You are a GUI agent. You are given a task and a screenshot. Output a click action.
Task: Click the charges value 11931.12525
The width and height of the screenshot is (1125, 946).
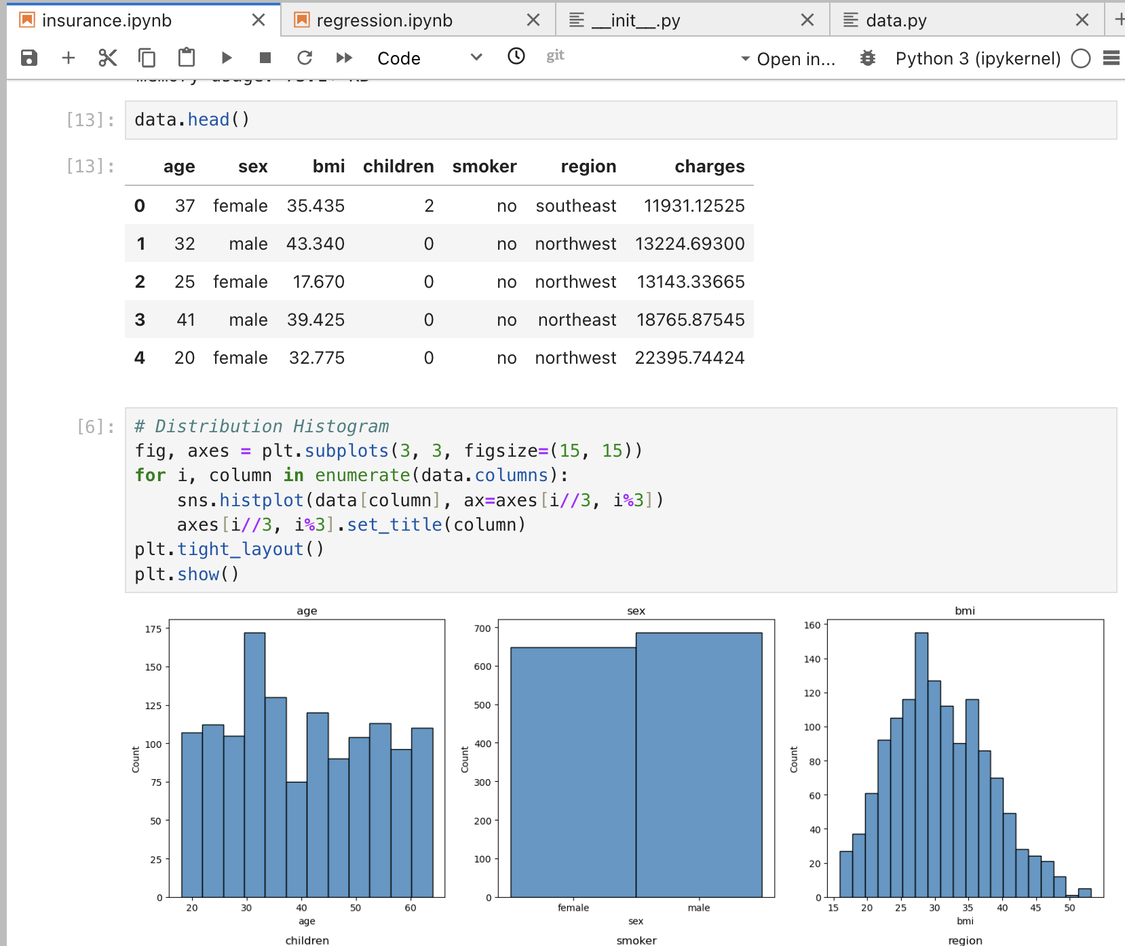pos(694,206)
